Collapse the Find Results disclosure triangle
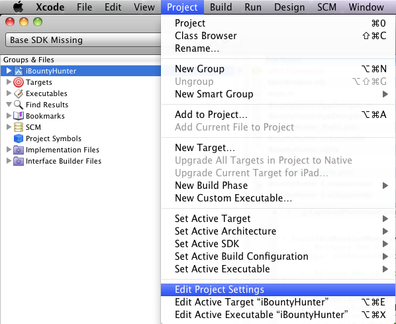This screenshot has height=324, width=396. [9, 104]
